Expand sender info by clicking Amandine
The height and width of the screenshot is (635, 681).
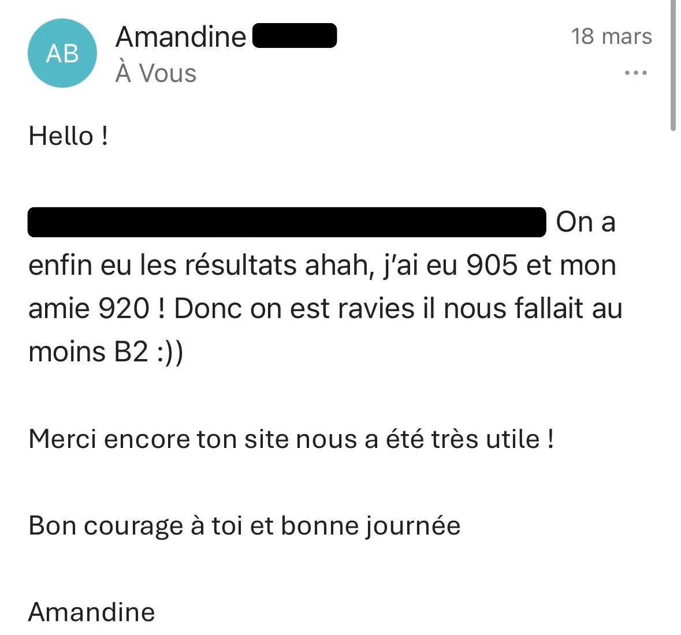pyautogui.click(x=181, y=36)
